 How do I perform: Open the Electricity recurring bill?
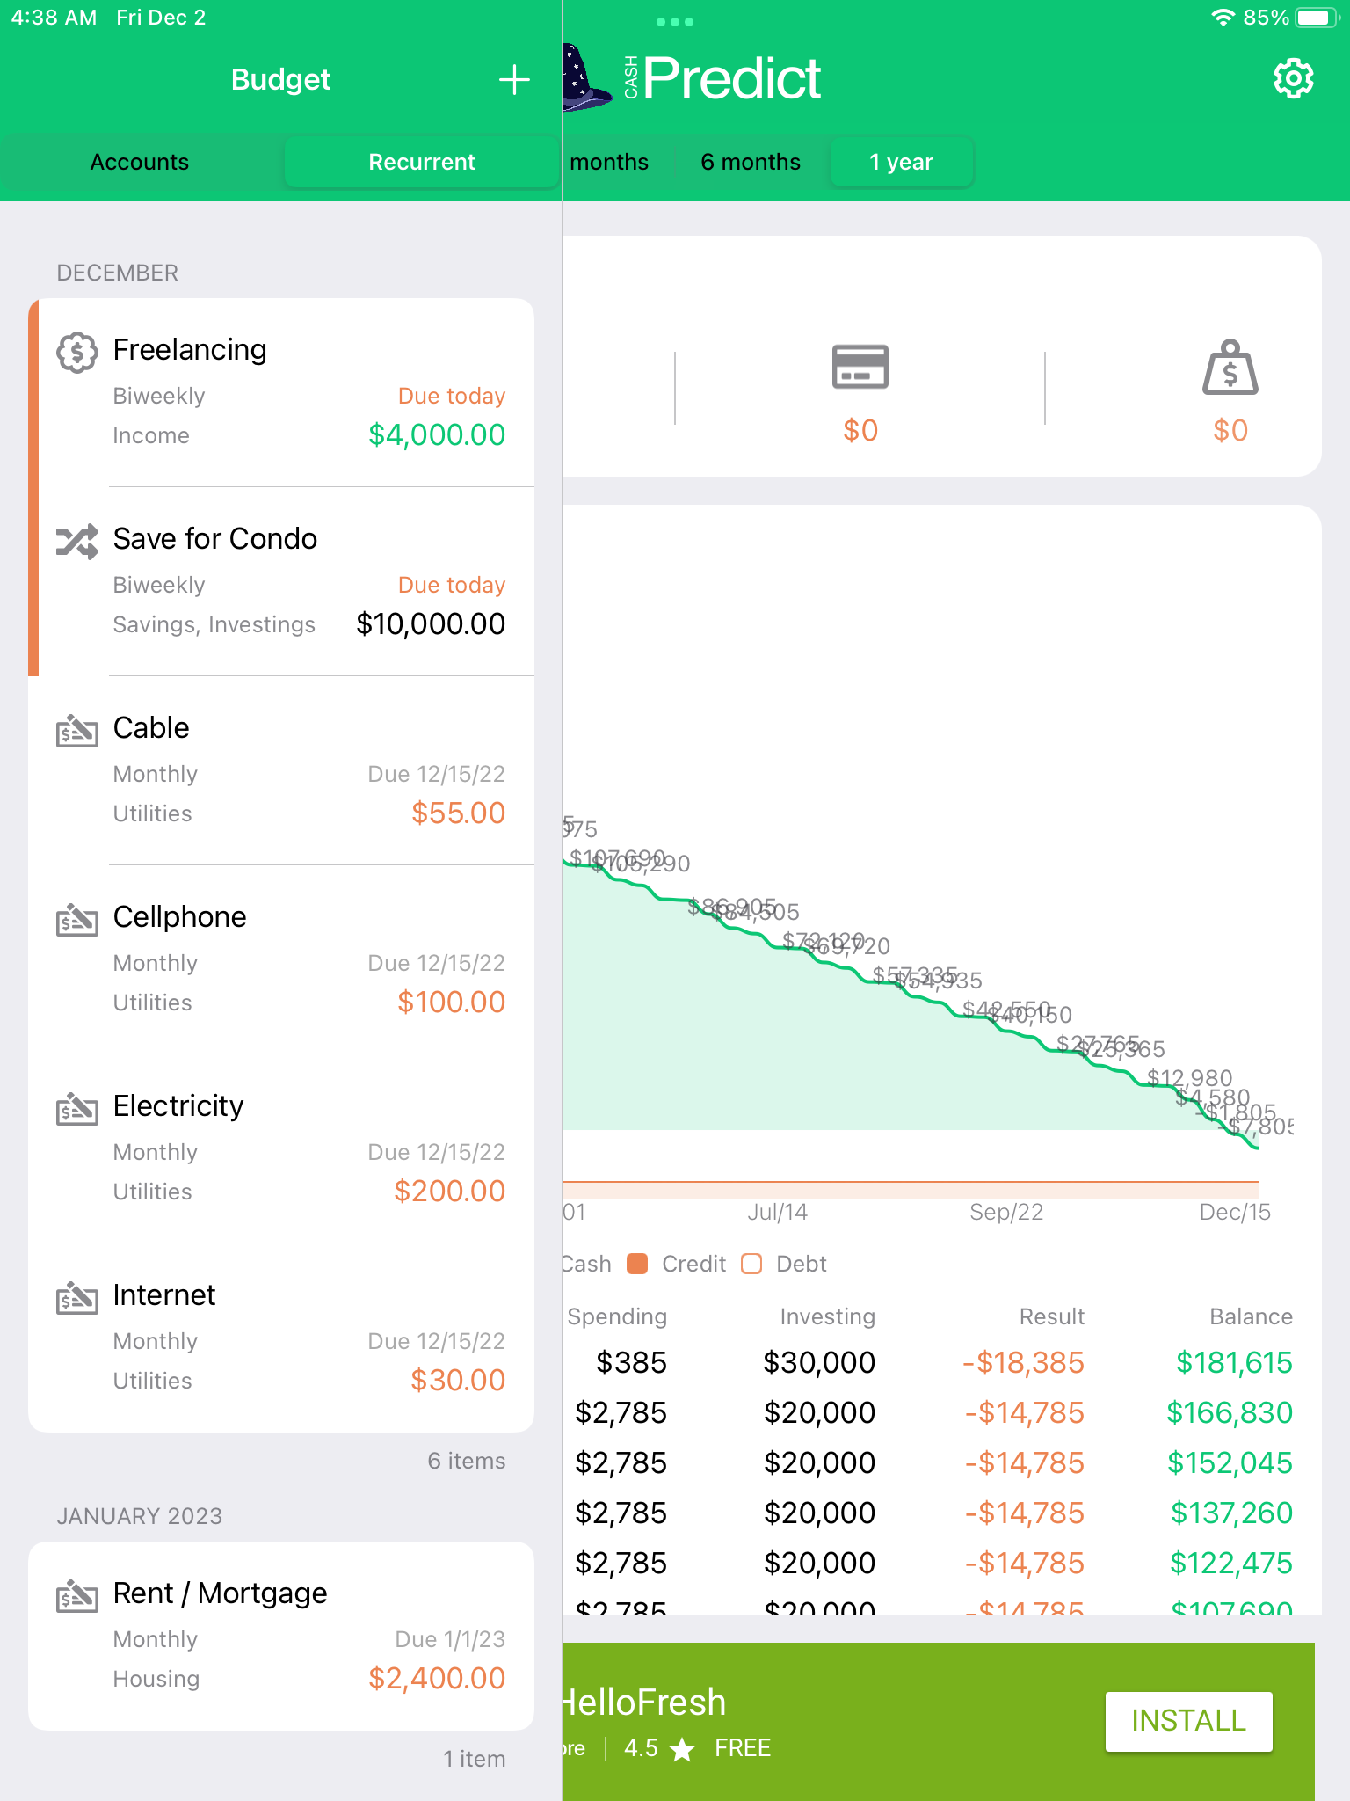[x=281, y=1148]
